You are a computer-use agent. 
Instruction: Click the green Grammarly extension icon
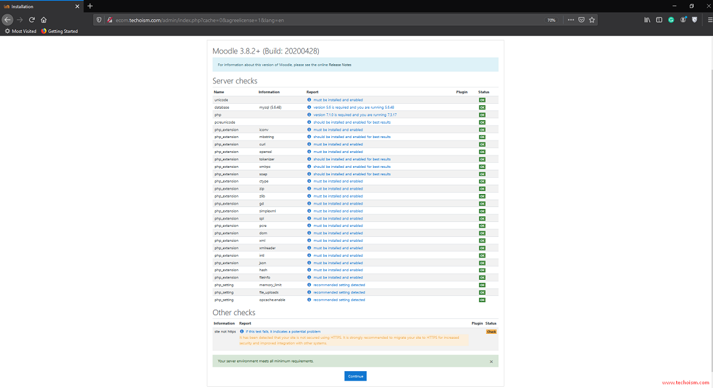671,20
